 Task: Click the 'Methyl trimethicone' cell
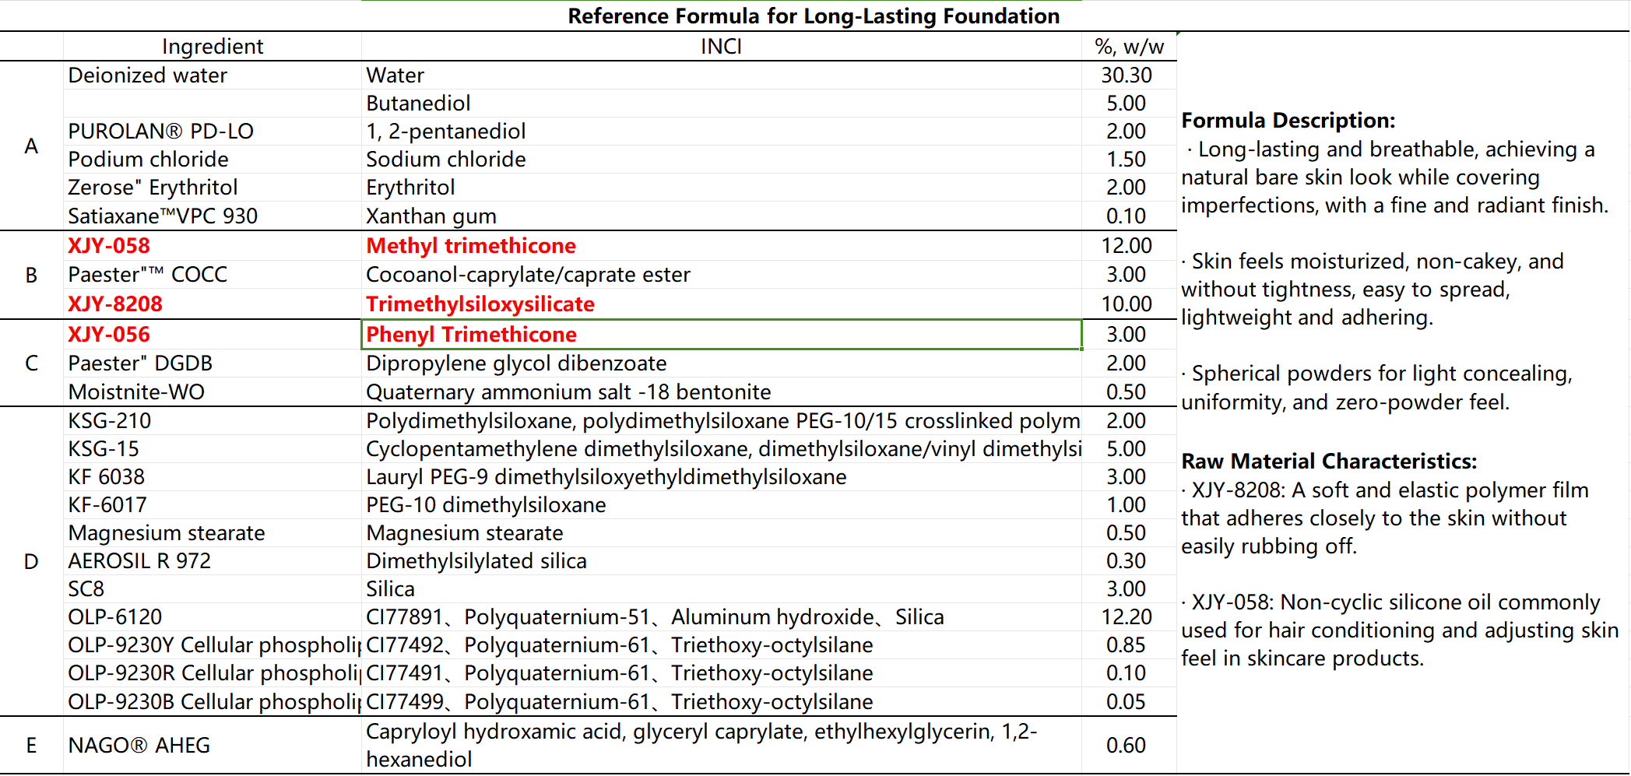[x=721, y=246]
